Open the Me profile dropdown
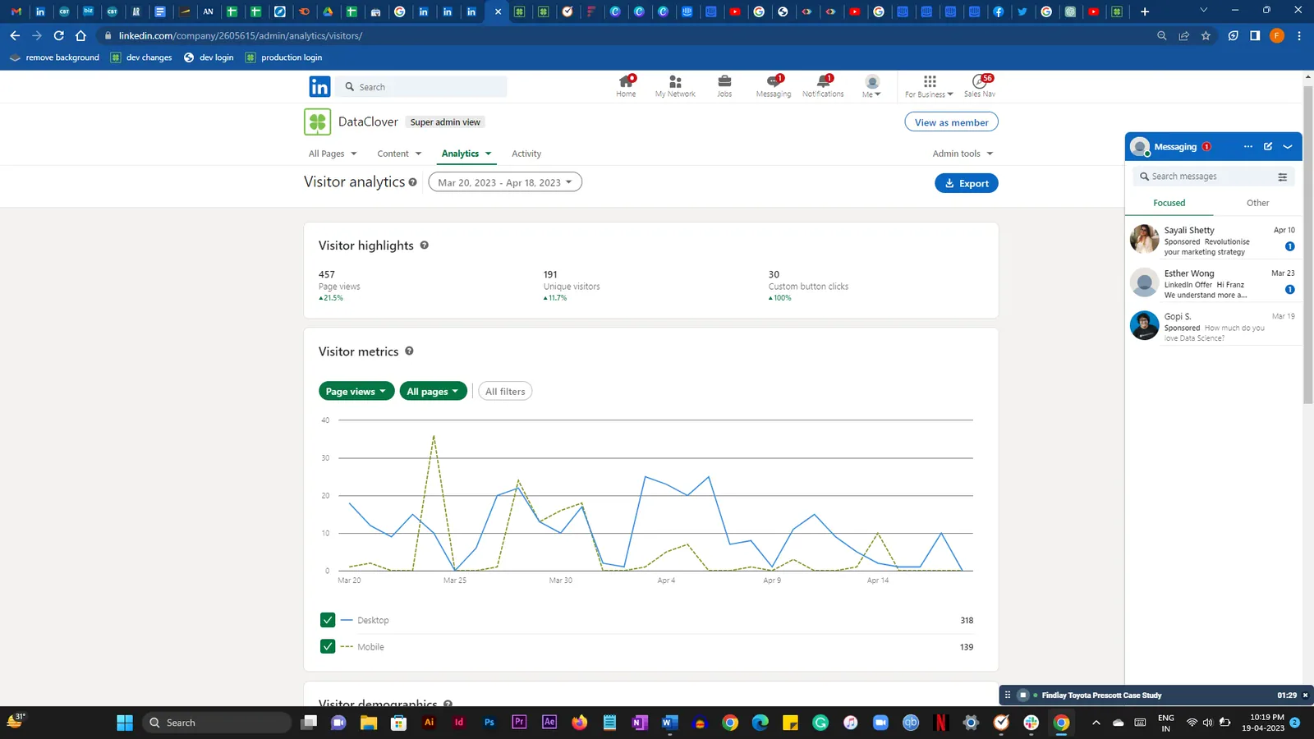 pyautogui.click(x=872, y=85)
